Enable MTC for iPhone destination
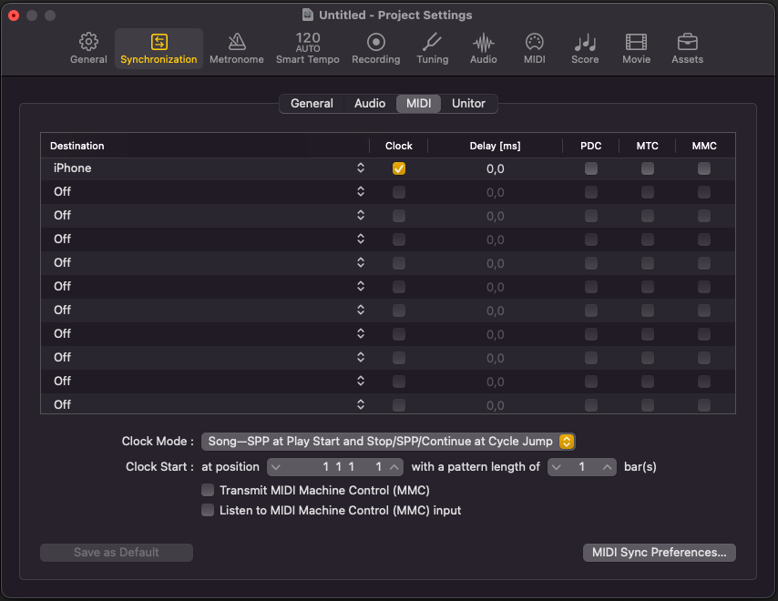Image resolution: width=778 pixels, height=601 pixels. (648, 168)
